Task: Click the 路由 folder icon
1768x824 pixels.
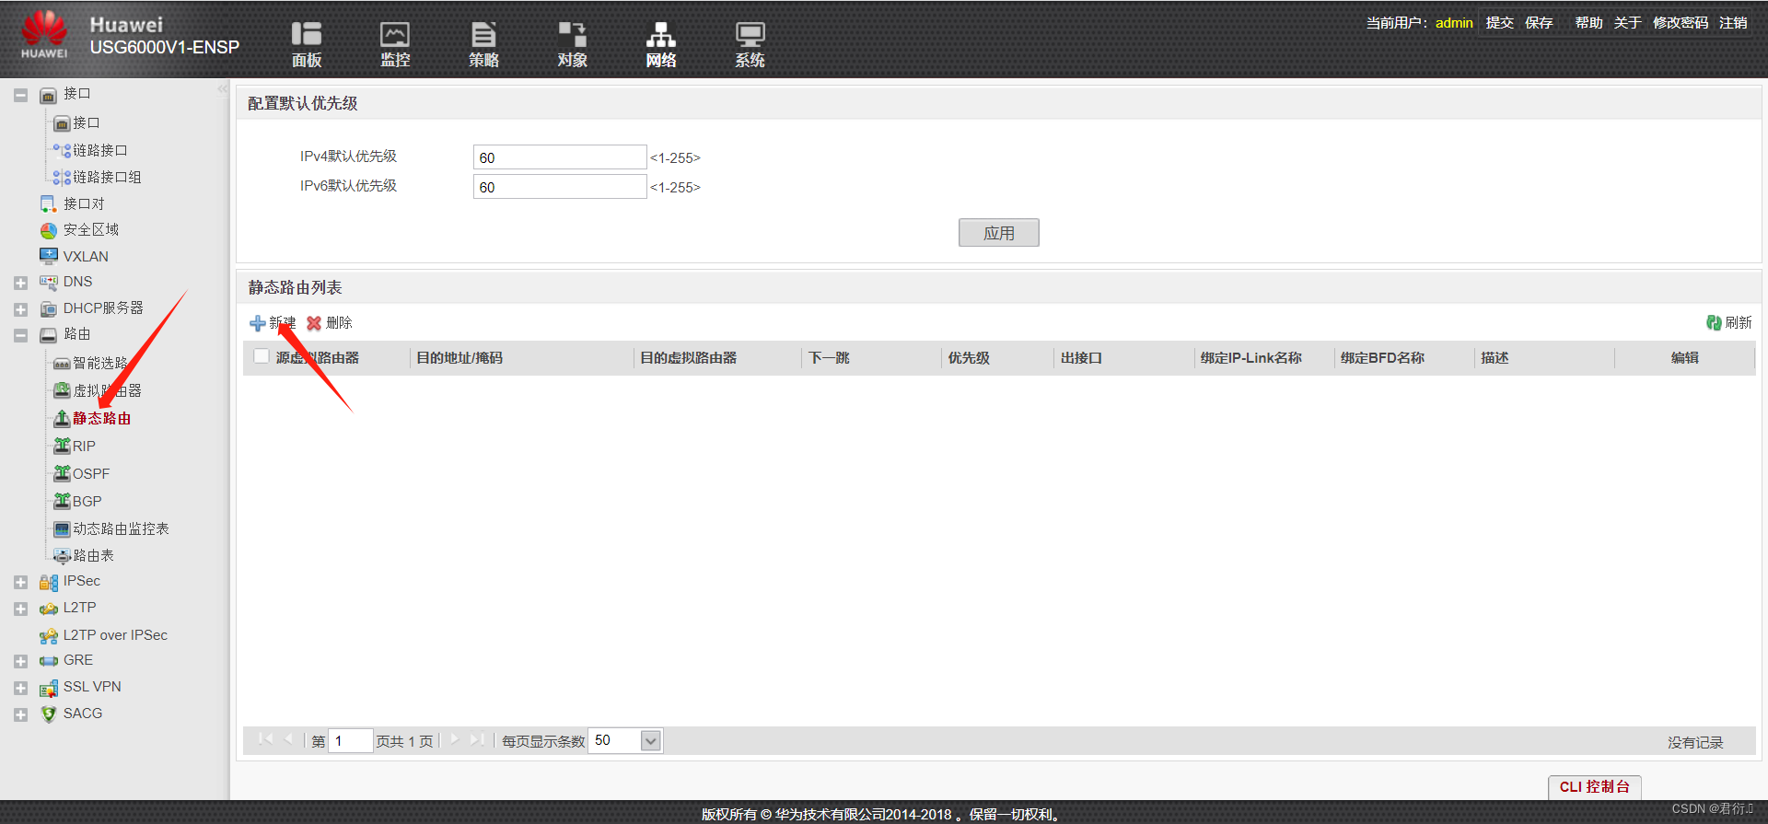Action: point(49,334)
